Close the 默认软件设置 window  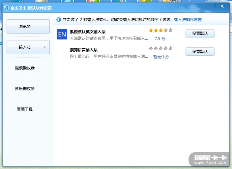click(x=222, y=6)
